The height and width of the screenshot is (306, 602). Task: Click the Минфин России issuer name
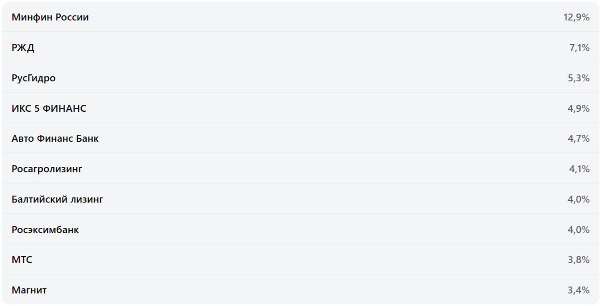[50, 17]
